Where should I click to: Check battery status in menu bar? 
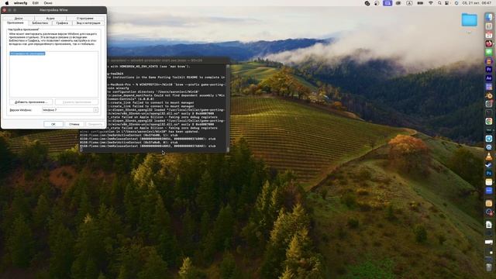point(420,3)
